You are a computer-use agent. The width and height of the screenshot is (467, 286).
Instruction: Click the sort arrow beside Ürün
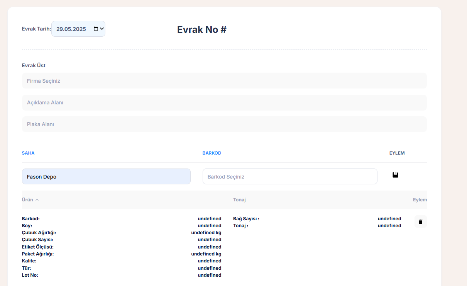click(x=37, y=200)
